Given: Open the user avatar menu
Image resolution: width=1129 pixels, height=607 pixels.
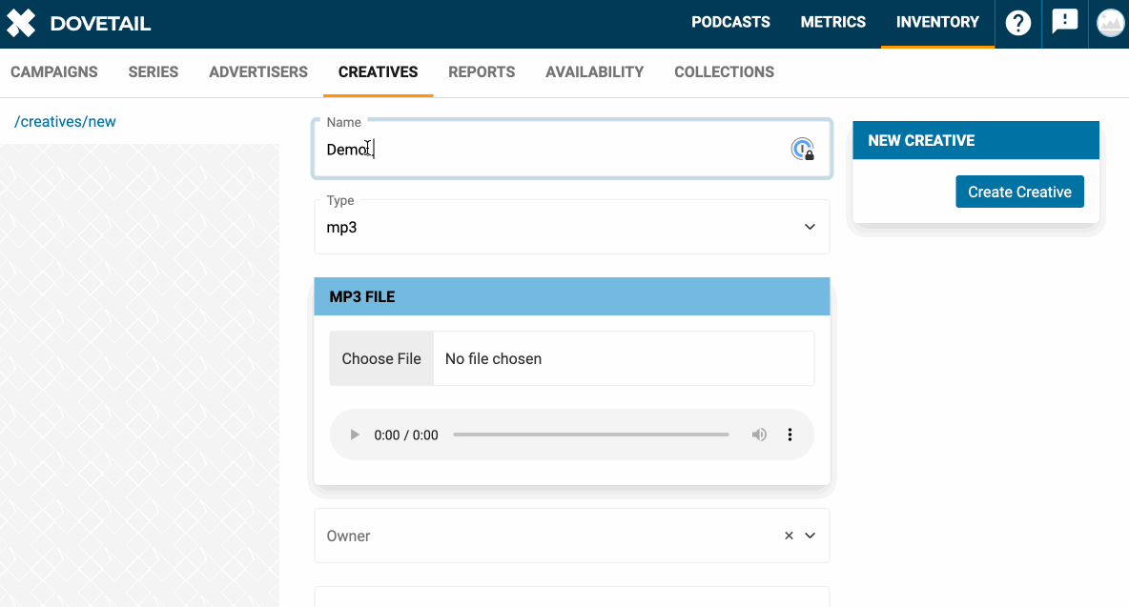Looking at the screenshot, I should click(x=1110, y=24).
